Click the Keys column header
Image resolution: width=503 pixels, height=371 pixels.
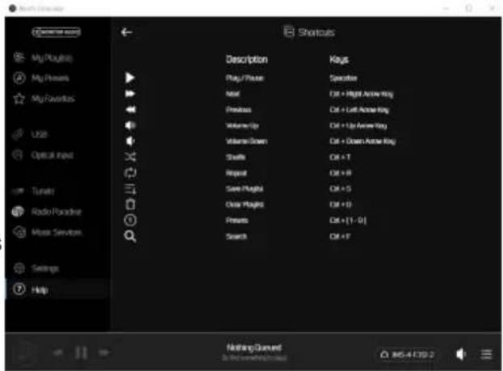339,60
